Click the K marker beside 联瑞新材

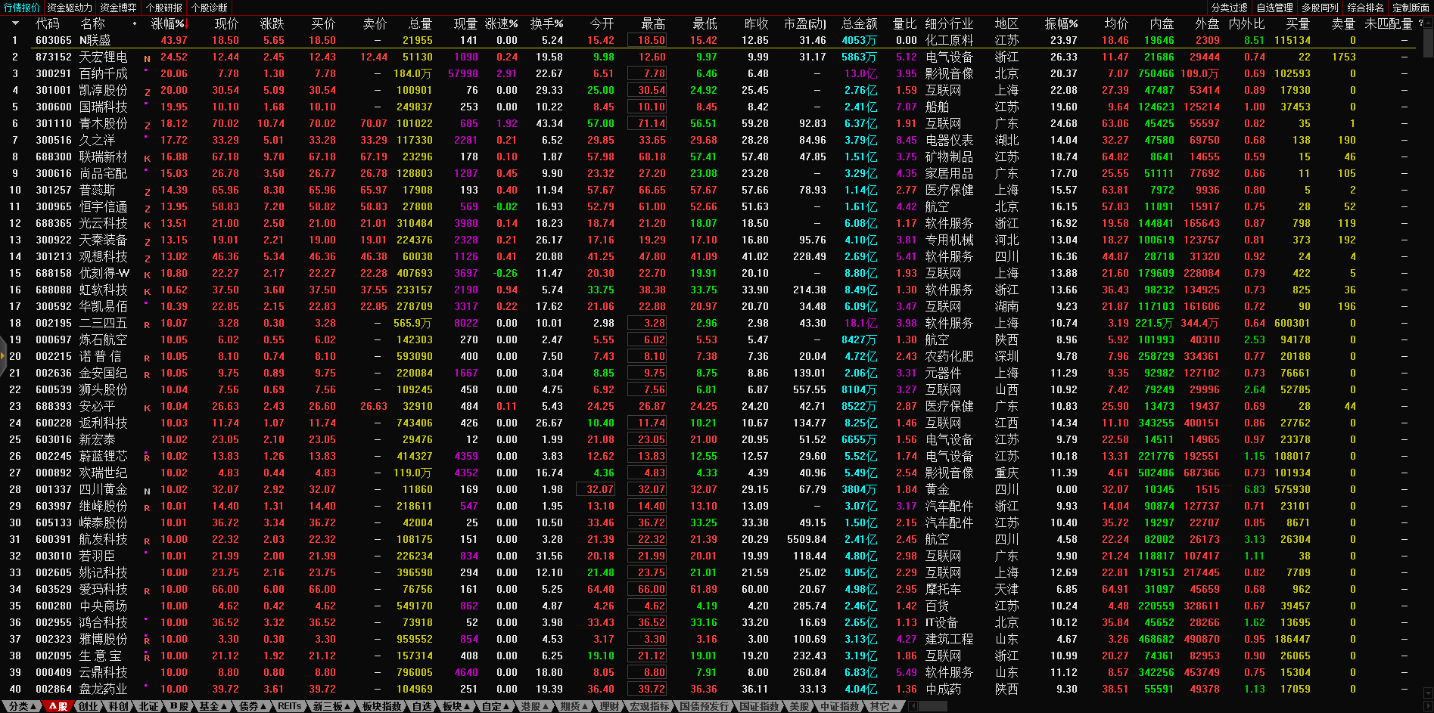tap(147, 158)
